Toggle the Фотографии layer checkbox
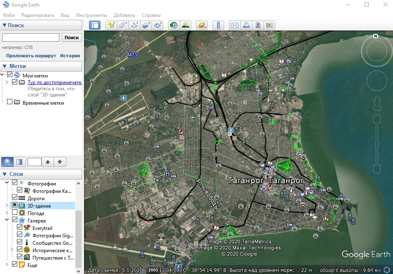Image resolution: width=393 pixels, height=274 pixels. click(x=14, y=183)
